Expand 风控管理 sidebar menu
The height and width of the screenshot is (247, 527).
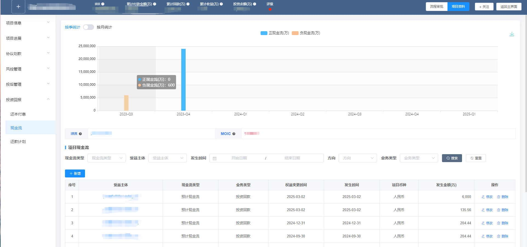click(x=28, y=69)
